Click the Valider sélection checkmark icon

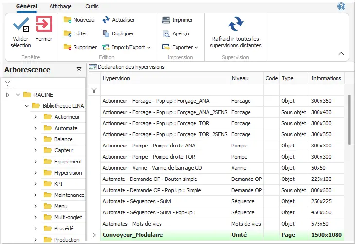click(x=21, y=24)
